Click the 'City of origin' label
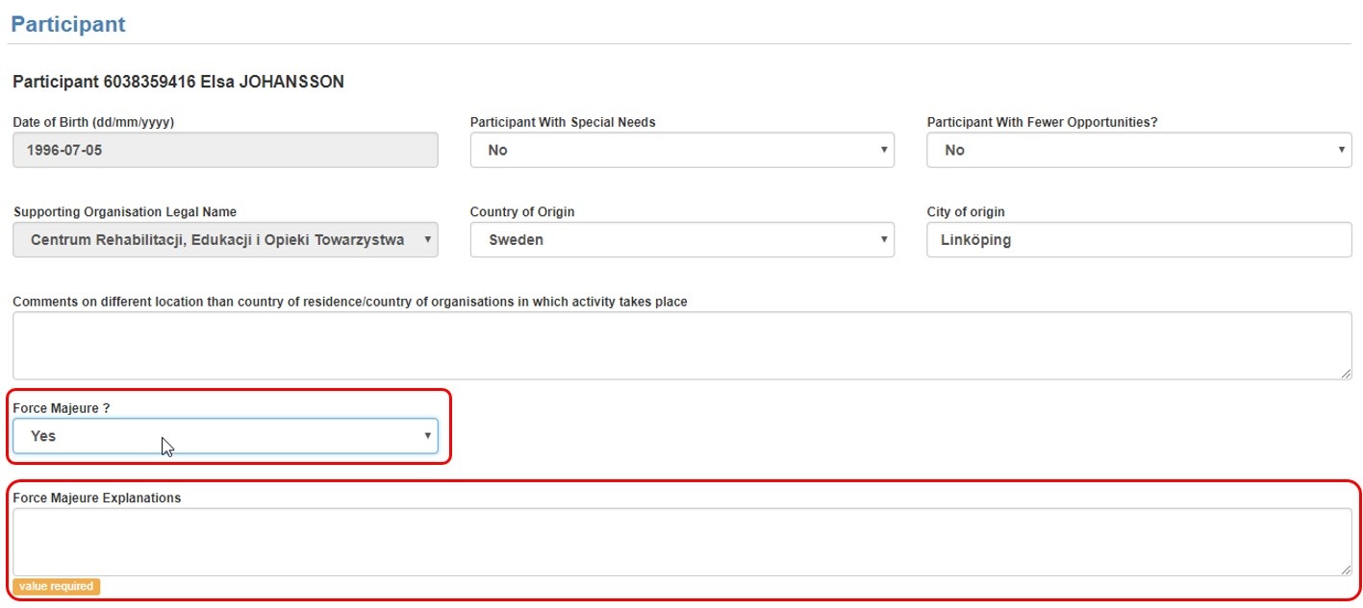Screen dimensions: 1363x608 point(966,211)
